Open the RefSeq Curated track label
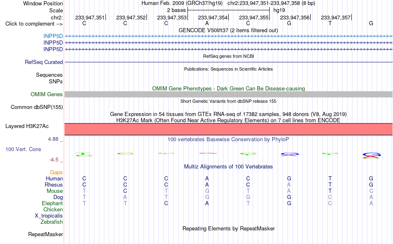The height and width of the screenshot is (244, 393). click(43, 62)
